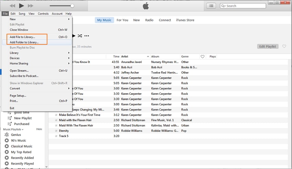Uncheck Maid with the Flaxen Hair checkbox

pos(56,120)
